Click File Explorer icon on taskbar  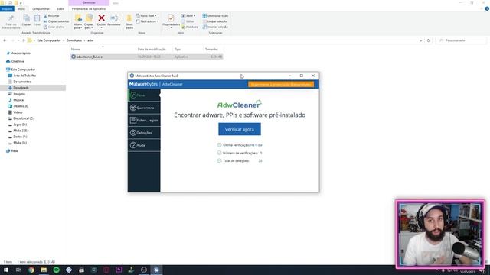[x=44, y=270]
